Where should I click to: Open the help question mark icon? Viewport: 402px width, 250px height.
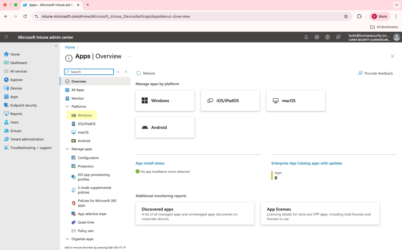[x=328, y=37]
